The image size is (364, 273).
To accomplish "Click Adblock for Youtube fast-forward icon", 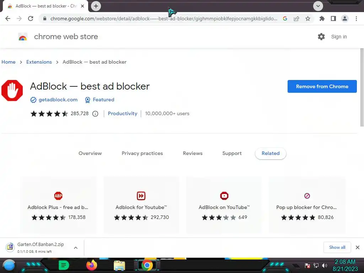I will [141, 196].
